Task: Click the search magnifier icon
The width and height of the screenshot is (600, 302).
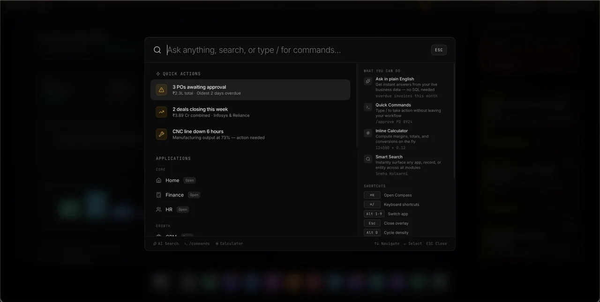Action: pyautogui.click(x=157, y=50)
